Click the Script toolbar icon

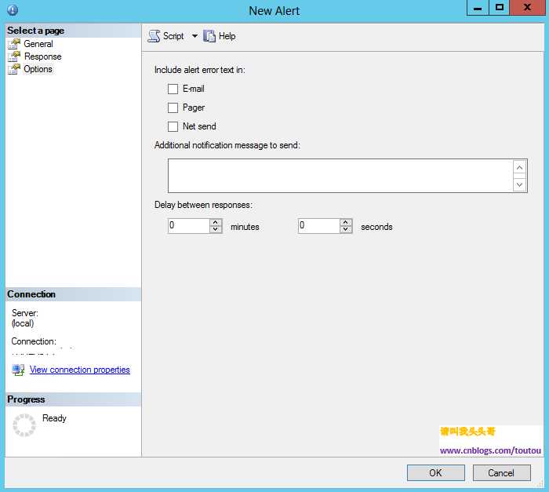(154, 36)
